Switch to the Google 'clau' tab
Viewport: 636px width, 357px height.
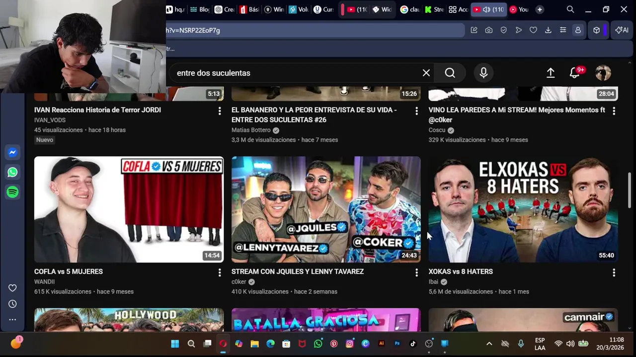[410, 9]
